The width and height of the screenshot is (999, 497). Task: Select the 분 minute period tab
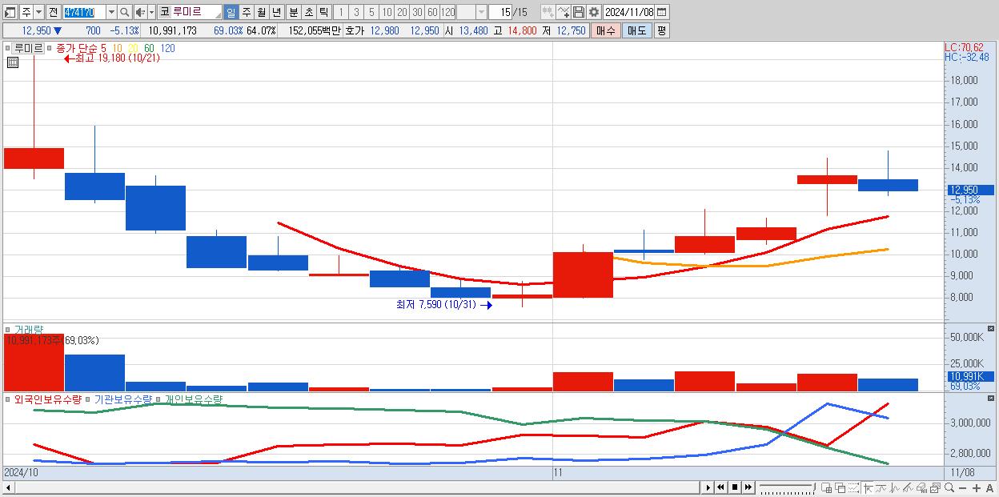click(294, 12)
